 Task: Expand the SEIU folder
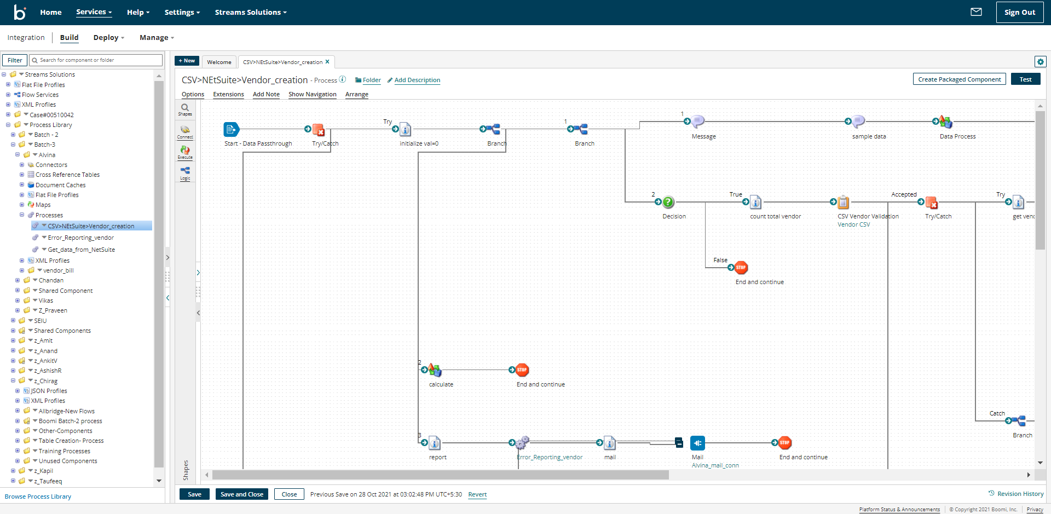(13, 321)
